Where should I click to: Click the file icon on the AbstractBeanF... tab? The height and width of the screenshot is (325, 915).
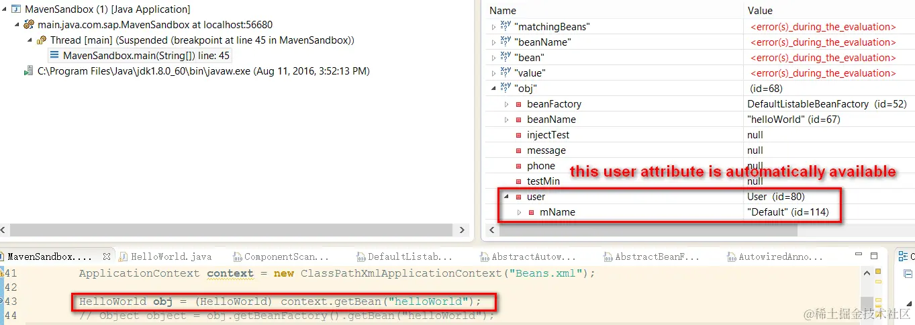coord(609,257)
